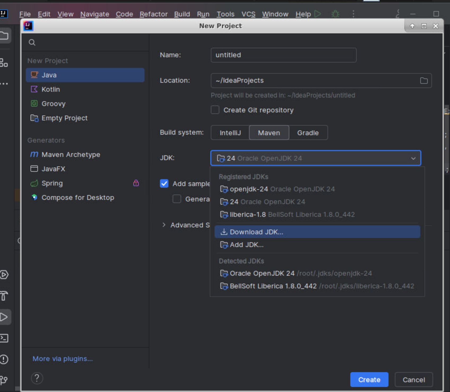The image size is (450, 392).
Task: Enable Create Git repository checkbox
Action: click(215, 110)
